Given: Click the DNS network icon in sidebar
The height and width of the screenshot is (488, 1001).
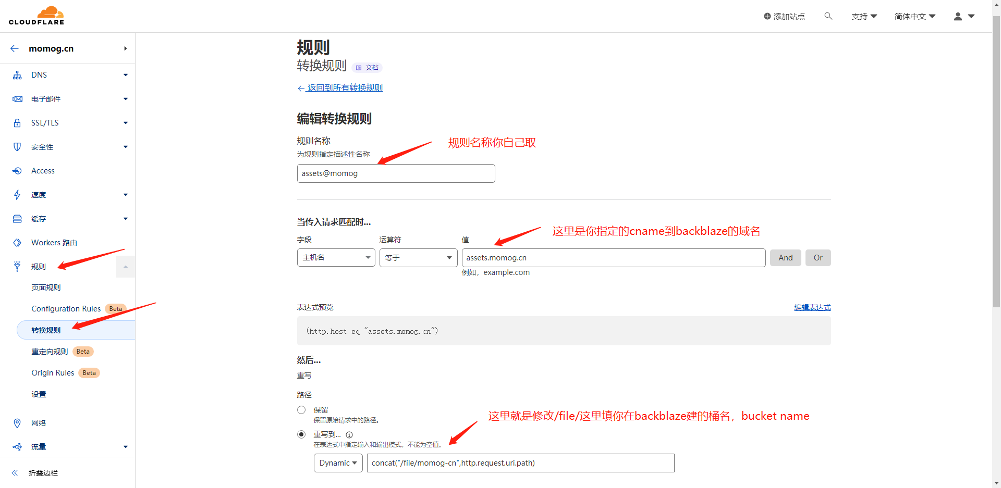Looking at the screenshot, I should (17, 75).
